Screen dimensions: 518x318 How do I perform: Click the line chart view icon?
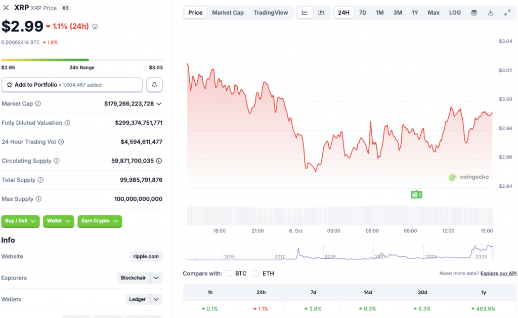click(305, 13)
